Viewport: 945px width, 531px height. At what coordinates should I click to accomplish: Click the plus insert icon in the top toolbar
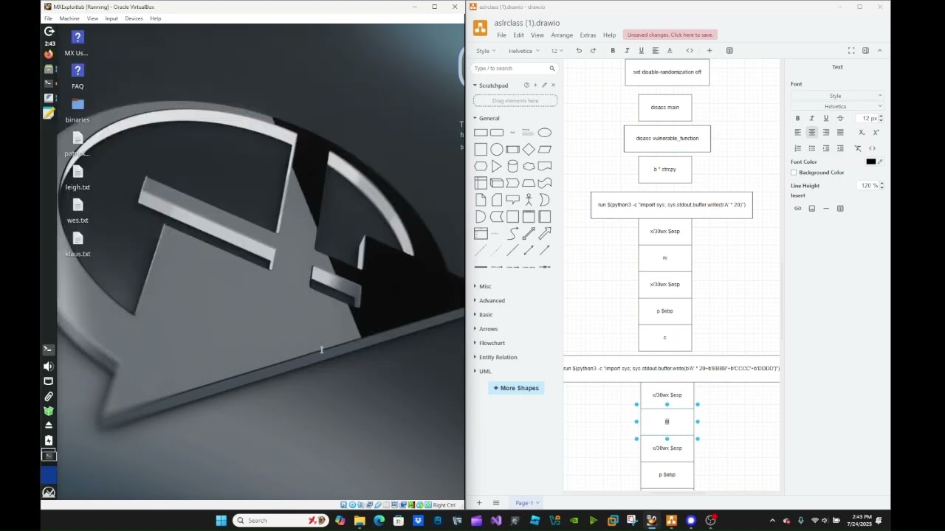click(709, 51)
